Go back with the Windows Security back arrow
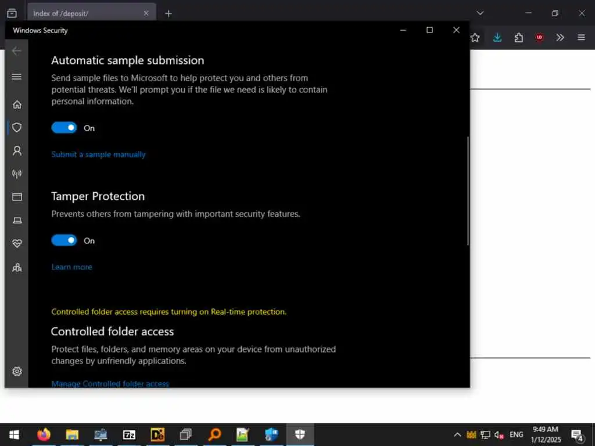The width and height of the screenshot is (595, 446). pyautogui.click(x=16, y=51)
